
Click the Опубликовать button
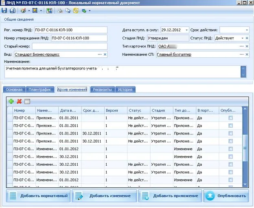[226, 196]
